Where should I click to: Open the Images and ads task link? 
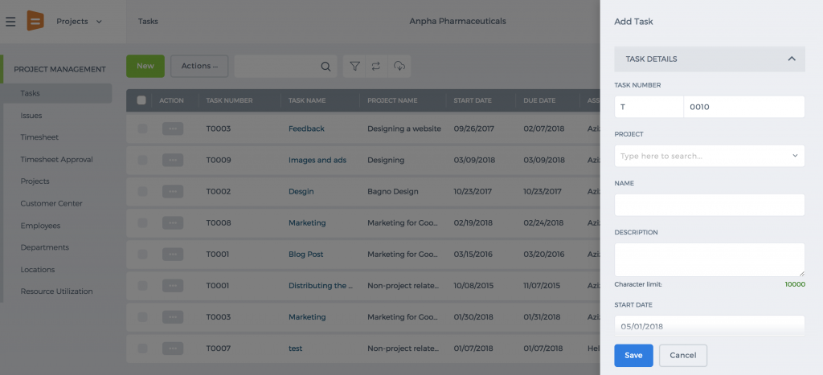pyautogui.click(x=317, y=160)
